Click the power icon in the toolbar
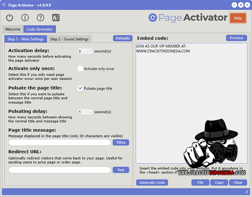252x197 pixels. (10, 18)
